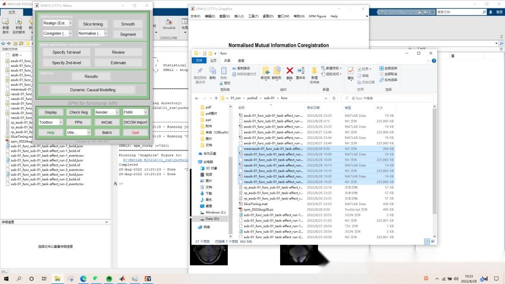Open the Toolbox dropdown in SPM
This screenshot has width=505, height=284.
pyautogui.click(x=50, y=122)
